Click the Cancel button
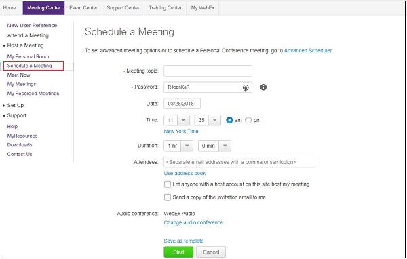407x259 pixels. (x=211, y=252)
